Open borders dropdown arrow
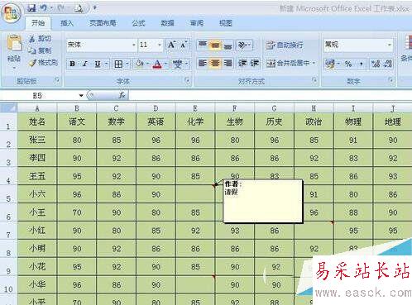The image size is (412, 305). click(127, 64)
